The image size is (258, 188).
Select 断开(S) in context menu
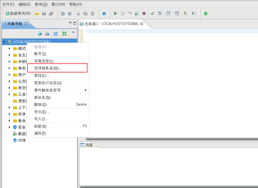click(58, 54)
